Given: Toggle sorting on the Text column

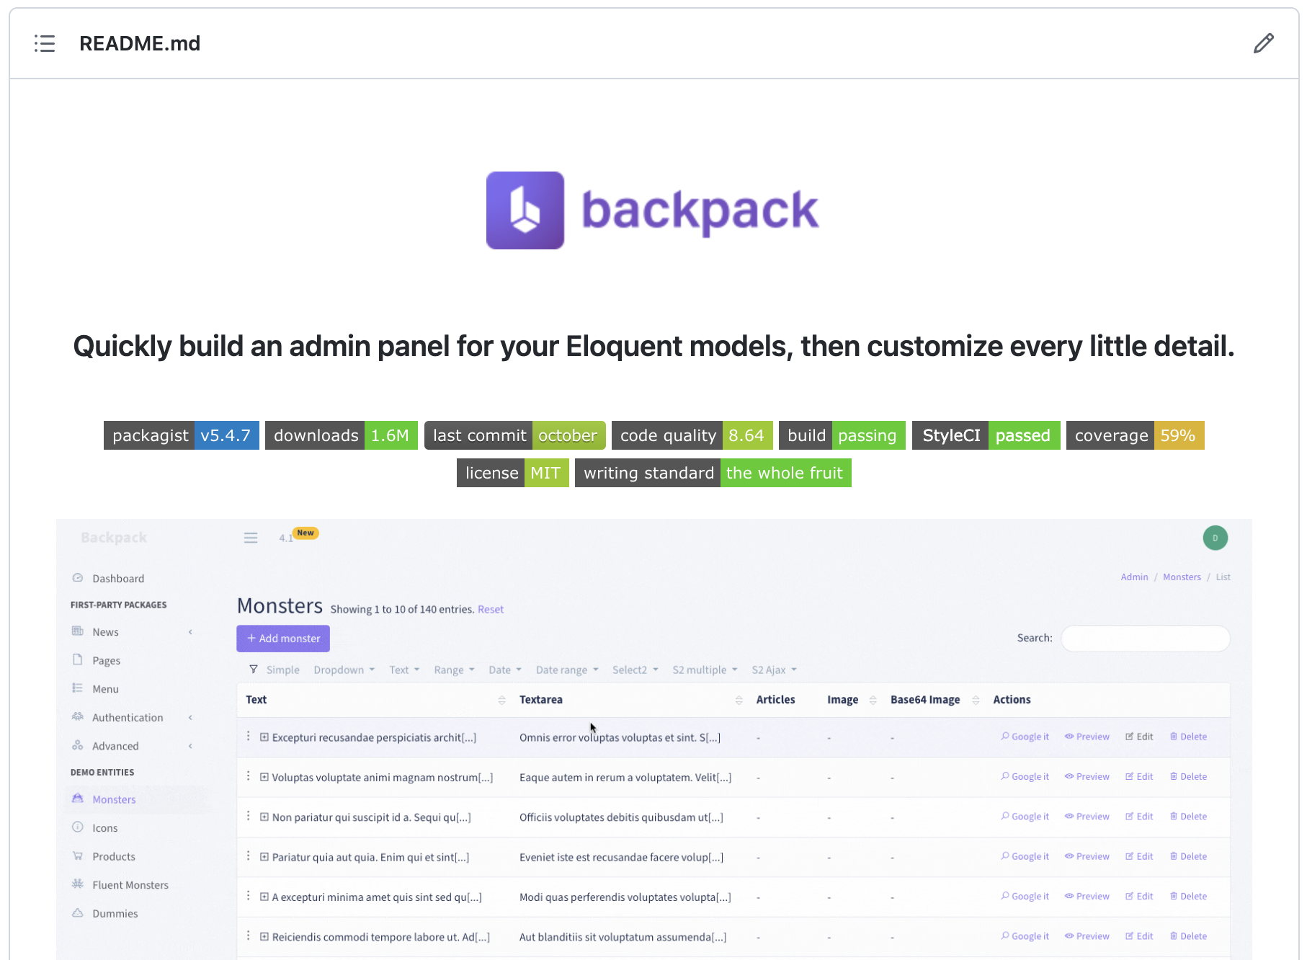Looking at the screenshot, I should click(502, 700).
